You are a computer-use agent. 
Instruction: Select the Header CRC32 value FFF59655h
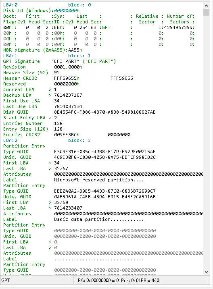pos(67,78)
